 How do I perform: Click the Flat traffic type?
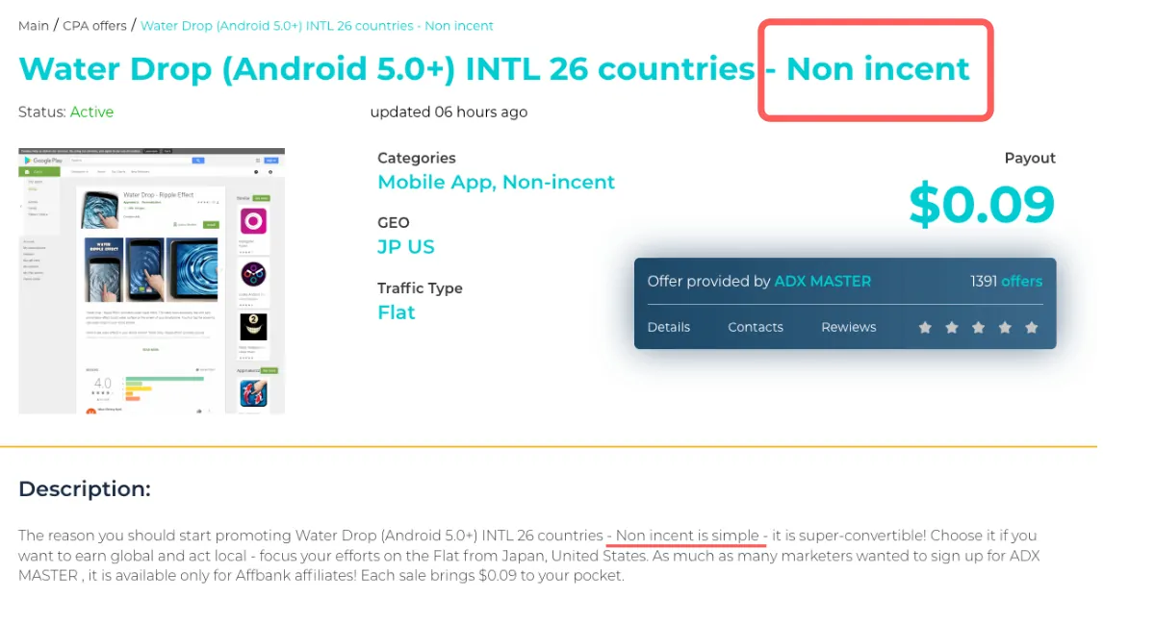point(396,312)
